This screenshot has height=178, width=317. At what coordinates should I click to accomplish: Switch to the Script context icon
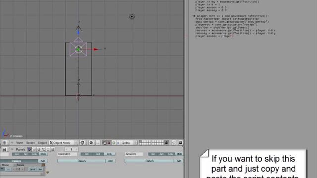[34, 149]
